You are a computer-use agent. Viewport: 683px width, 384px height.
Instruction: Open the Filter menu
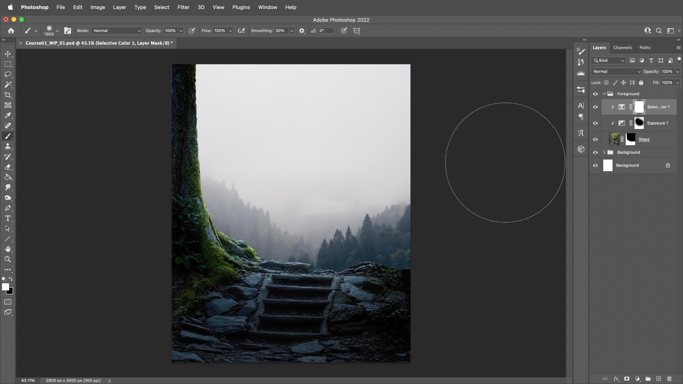pyautogui.click(x=183, y=7)
